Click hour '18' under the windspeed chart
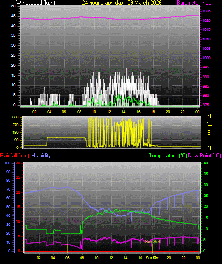Viewport: 222px width, 264px height. [x=153, y=112]
